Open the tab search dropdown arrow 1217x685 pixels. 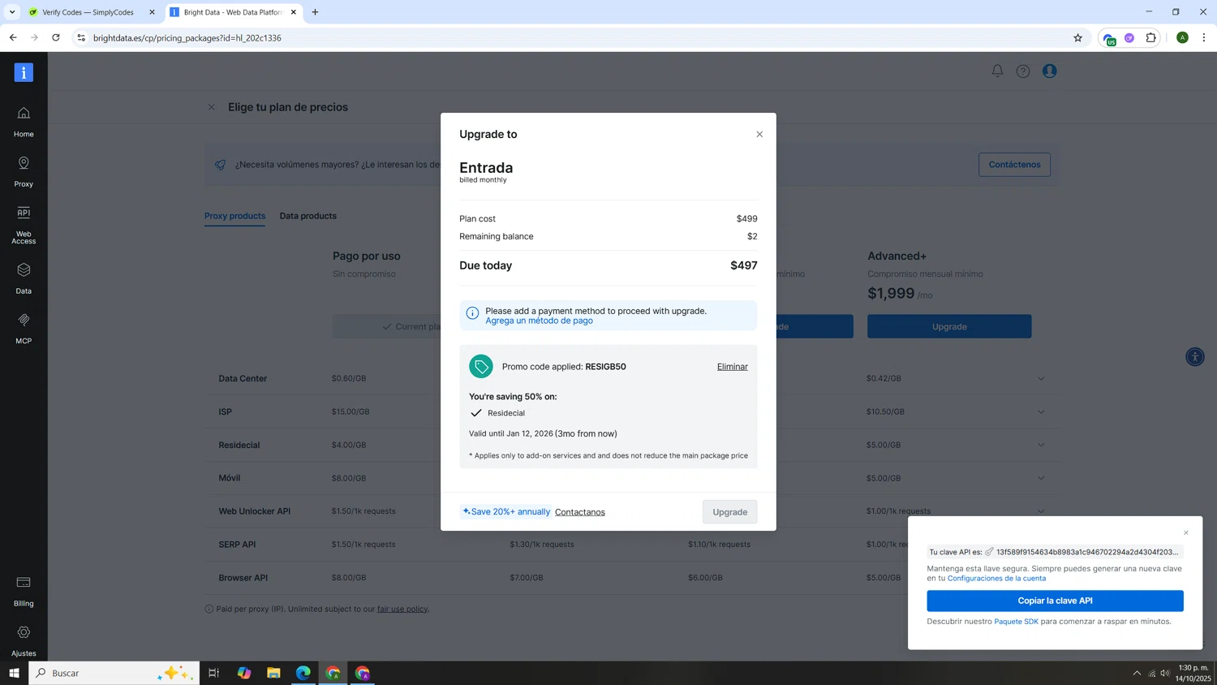tap(12, 12)
